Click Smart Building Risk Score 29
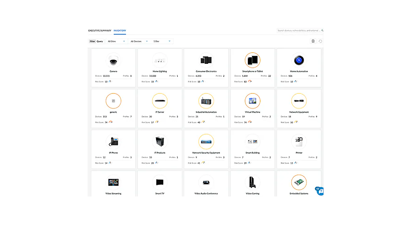Screen dimensions: 410x228 [245, 163]
